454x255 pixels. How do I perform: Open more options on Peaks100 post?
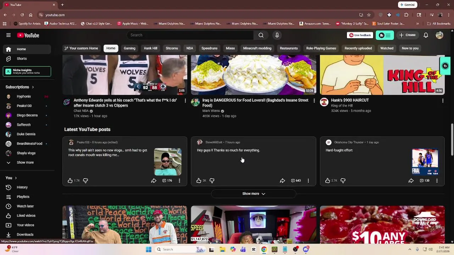tap(179, 181)
